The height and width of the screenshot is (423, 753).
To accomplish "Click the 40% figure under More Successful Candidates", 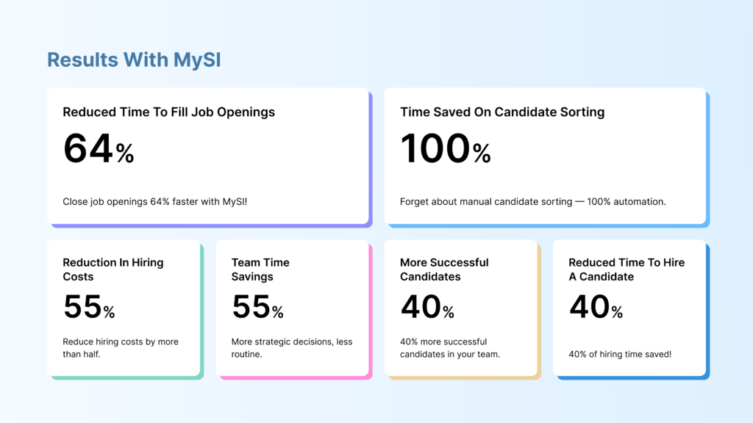I will pyautogui.click(x=427, y=308).
